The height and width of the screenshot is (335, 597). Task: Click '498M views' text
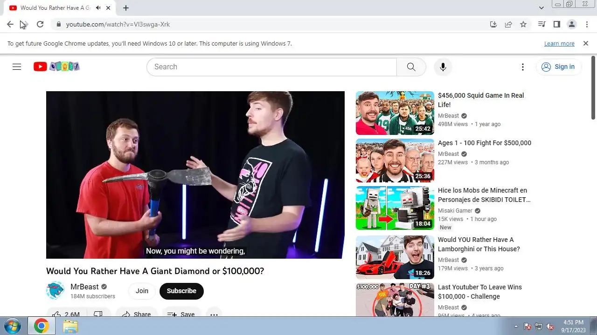(x=453, y=124)
